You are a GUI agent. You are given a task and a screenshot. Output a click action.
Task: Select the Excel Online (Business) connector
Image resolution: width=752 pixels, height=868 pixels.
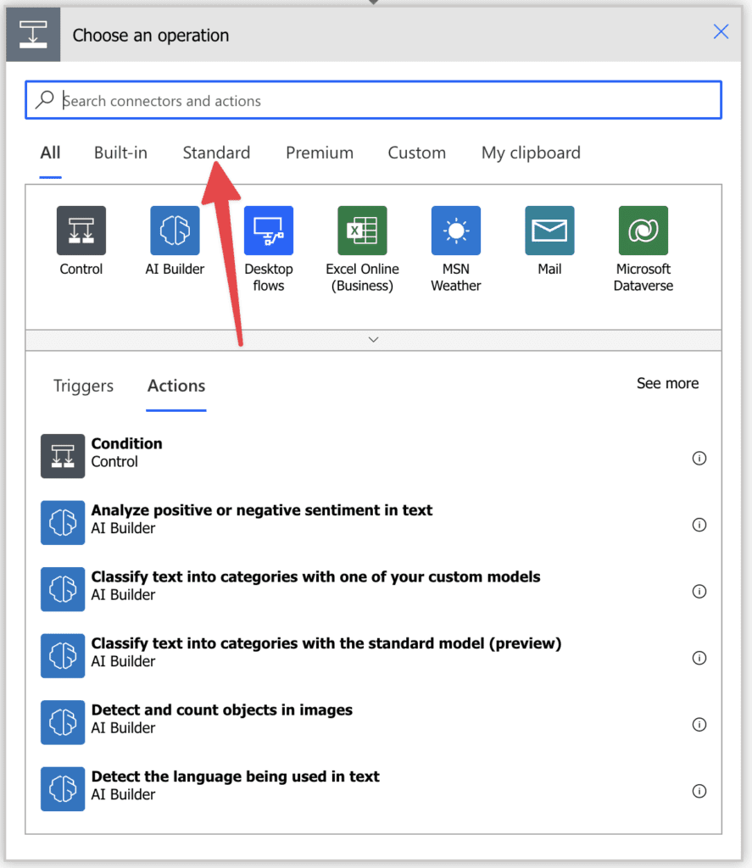coord(362,230)
